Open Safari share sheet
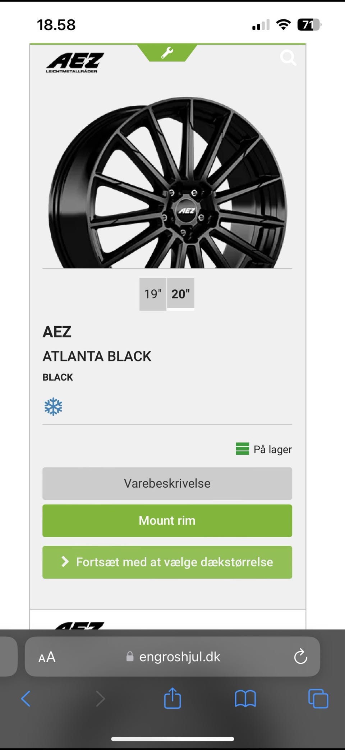 (172, 698)
